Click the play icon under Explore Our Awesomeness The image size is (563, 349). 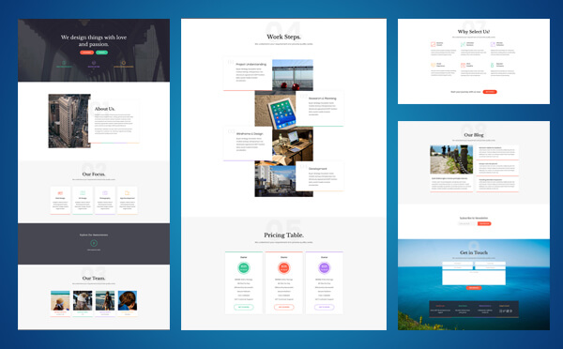pos(94,243)
